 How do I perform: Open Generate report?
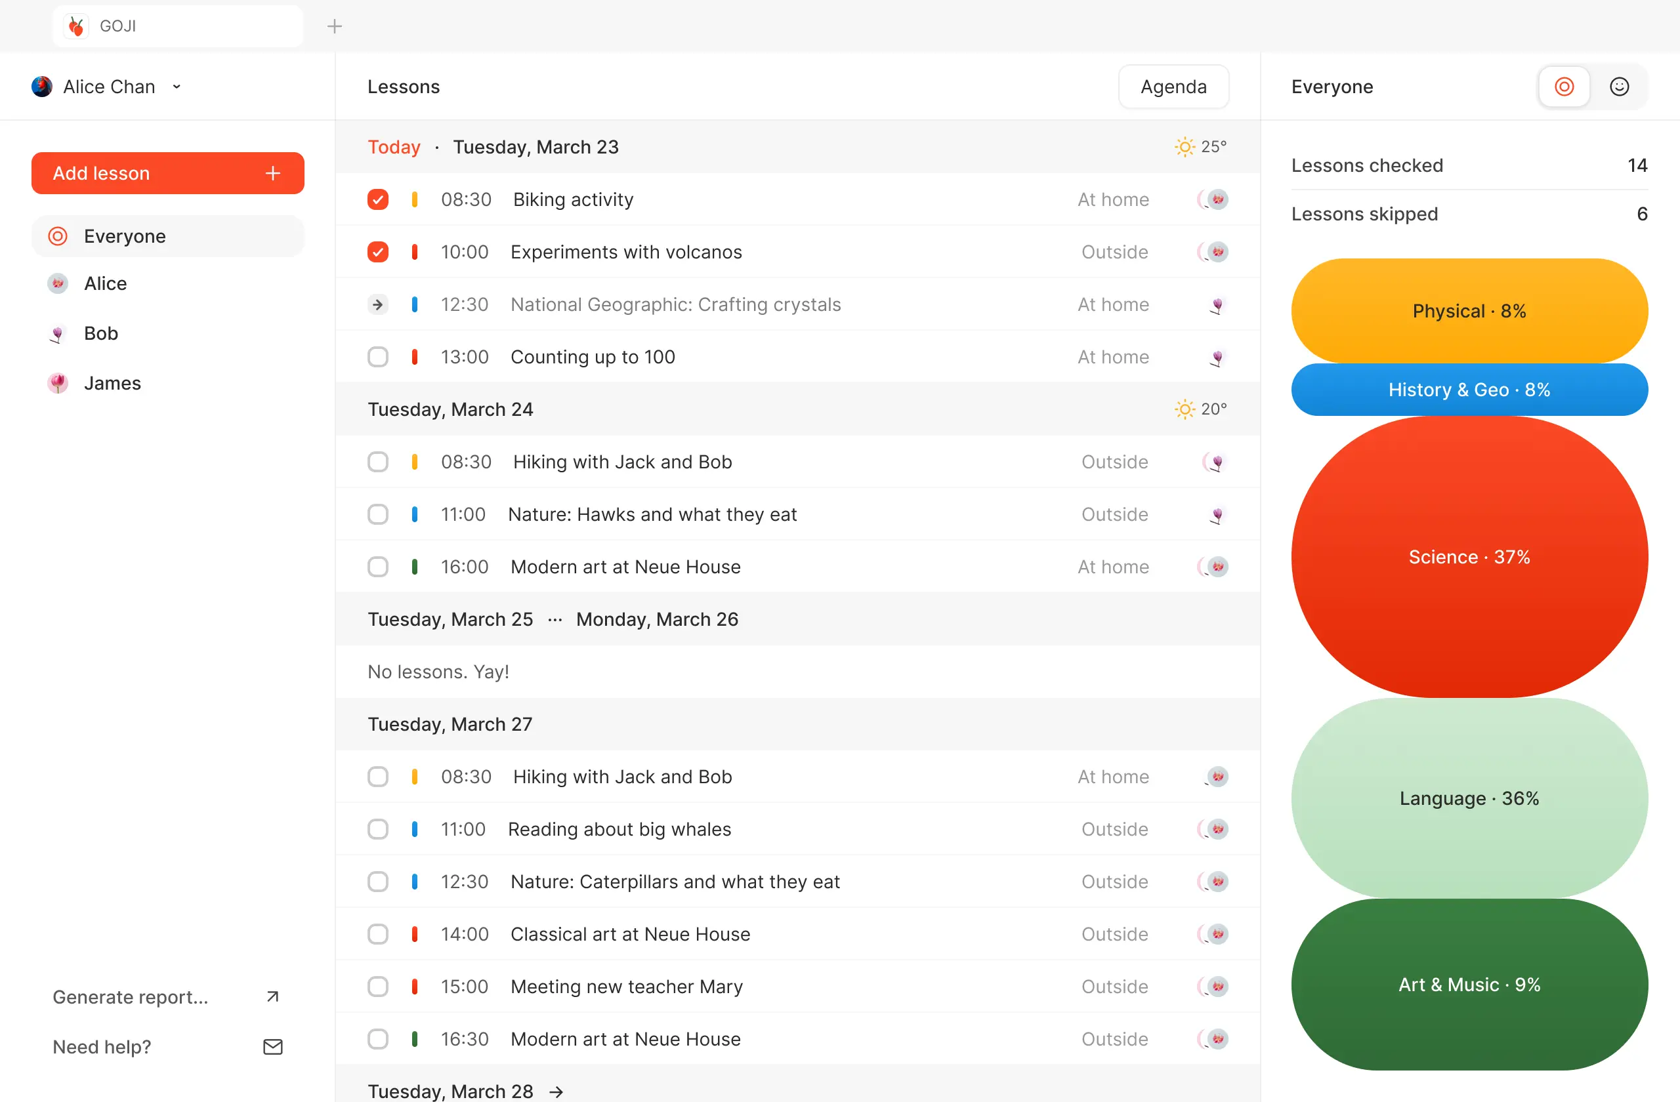pos(130,996)
